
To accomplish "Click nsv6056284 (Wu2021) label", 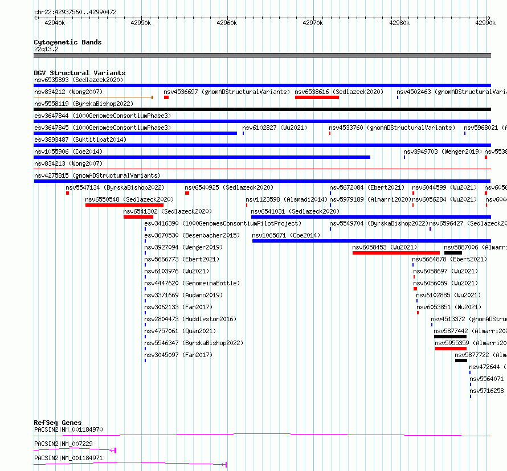I will [444, 199].
